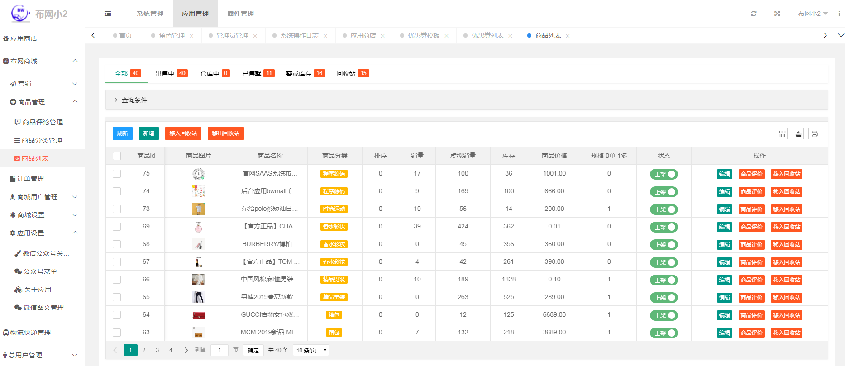The height and width of the screenshot is (366, 845).
Task: Click the 新增 button
Action: [148, 133]
